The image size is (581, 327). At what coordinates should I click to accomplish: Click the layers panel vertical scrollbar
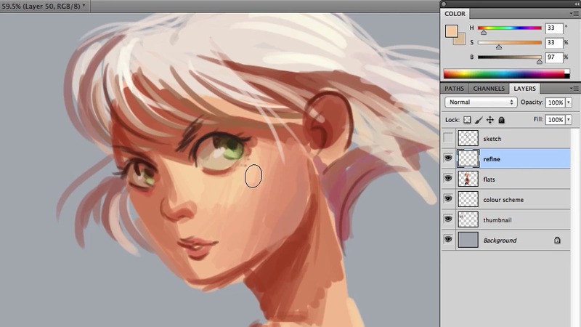[574, 227]
